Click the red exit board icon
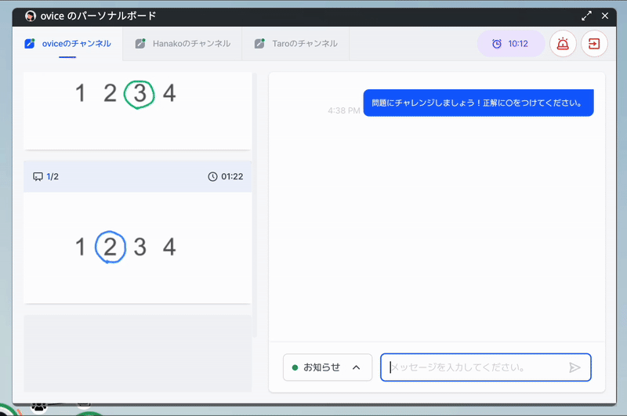The height and width of the screenshot is (416, 627). click(x=594, y=44)
